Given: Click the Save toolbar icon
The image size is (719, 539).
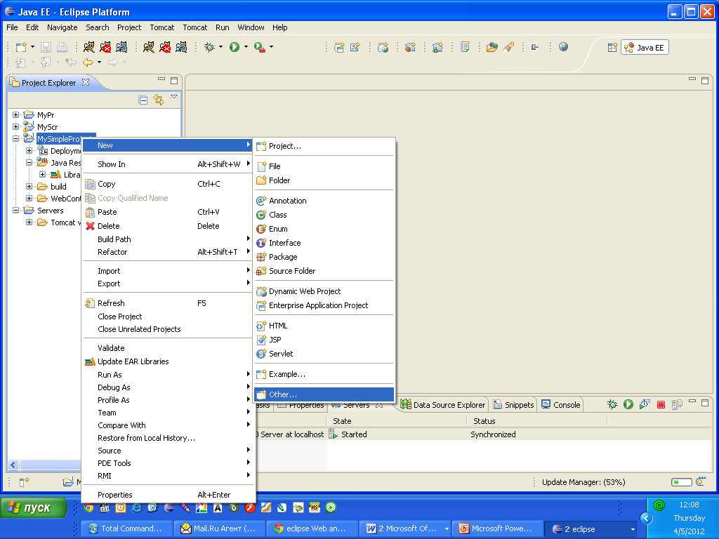Looking at the screenshot, I should click(46, 47).
